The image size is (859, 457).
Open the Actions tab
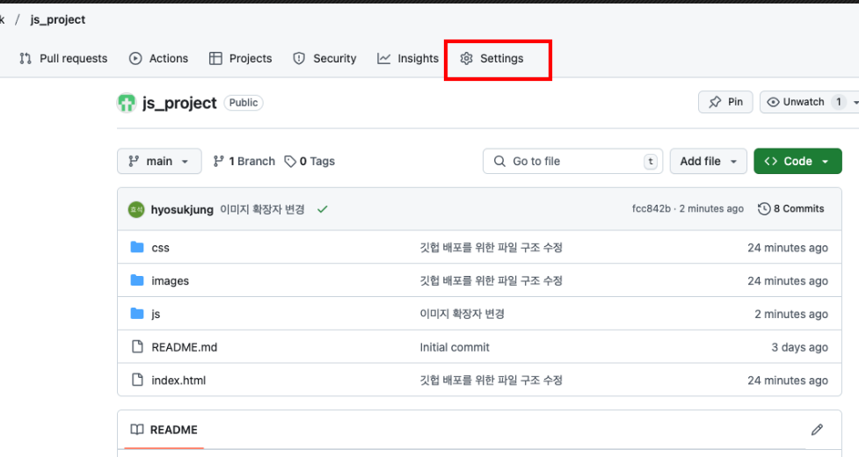[158, 59]
